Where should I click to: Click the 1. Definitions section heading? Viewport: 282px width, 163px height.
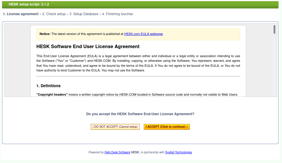click(48, 86)
